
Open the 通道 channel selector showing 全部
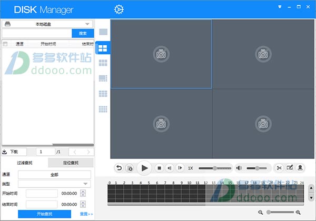tap(54, 175)
